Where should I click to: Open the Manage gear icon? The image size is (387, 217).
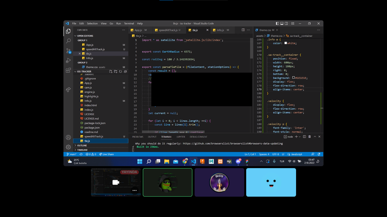pos(68,146)
